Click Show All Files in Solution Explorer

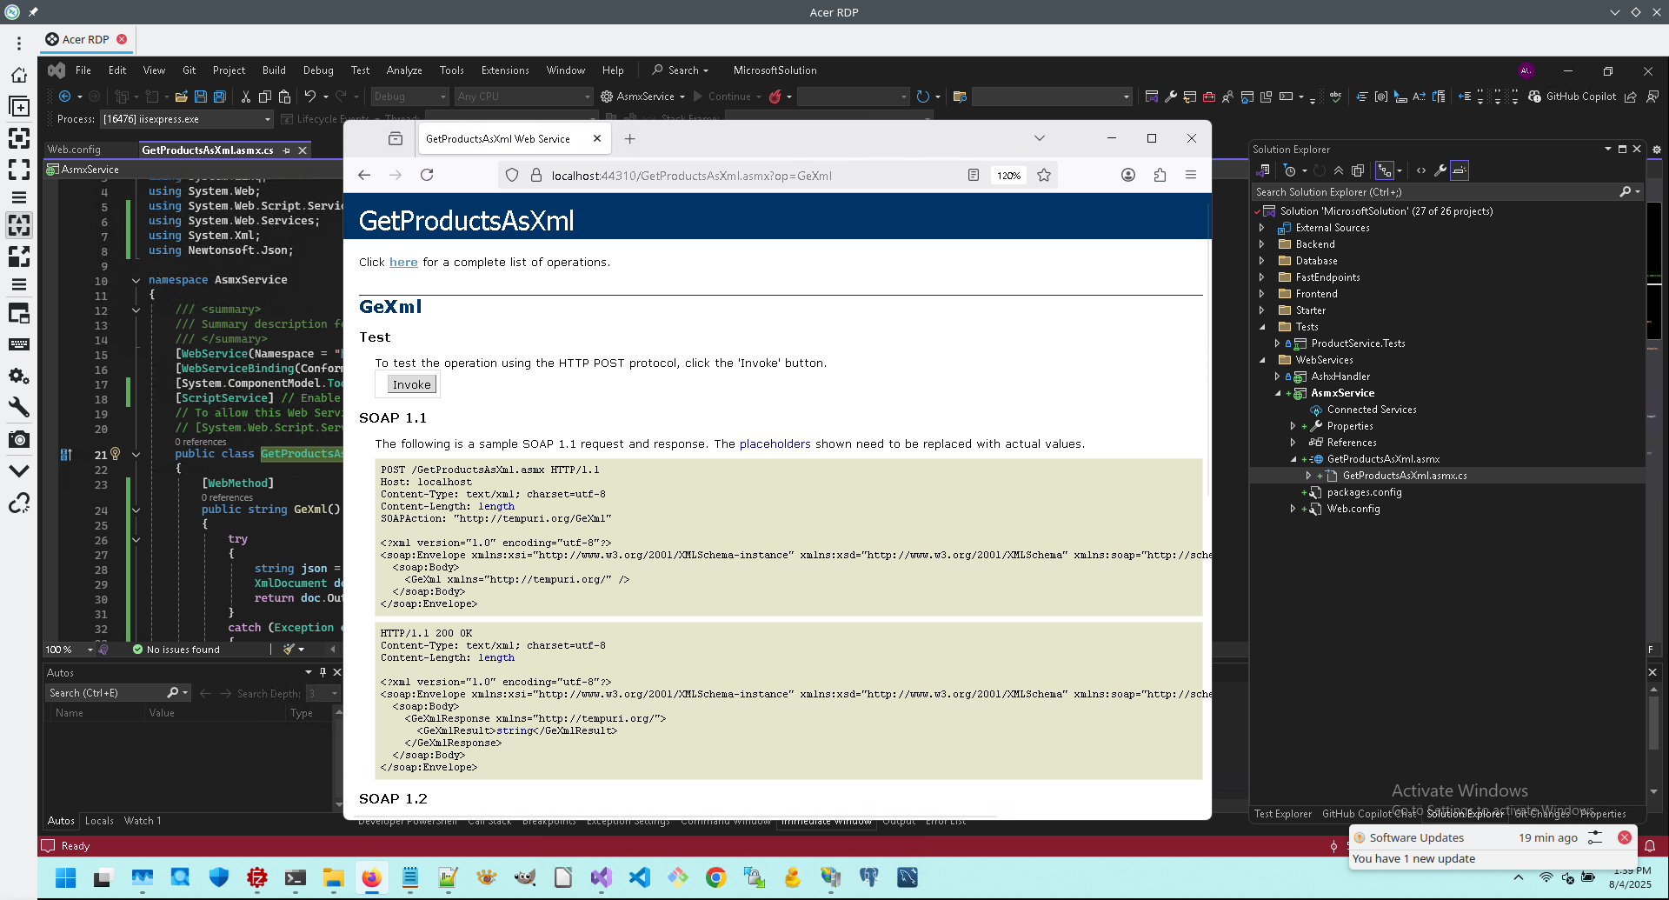point(1358,170)
